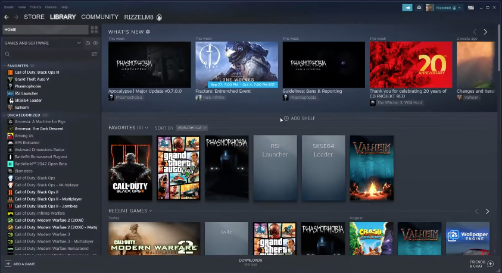Collapse the FAVORITES category in sidebar
The height and width of the screenshot is (273, 502).
5,65
